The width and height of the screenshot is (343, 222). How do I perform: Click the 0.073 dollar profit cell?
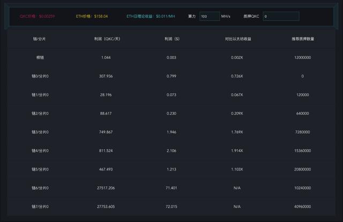[171, 95]
